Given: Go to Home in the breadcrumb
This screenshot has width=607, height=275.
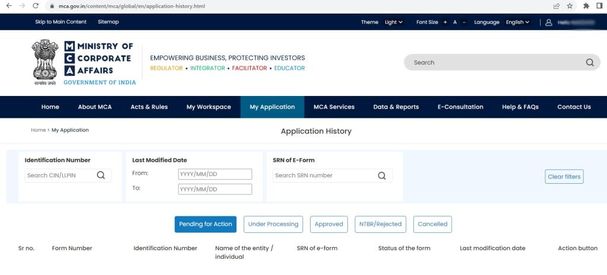Looking at the screenshot, I should pos(38,130).
